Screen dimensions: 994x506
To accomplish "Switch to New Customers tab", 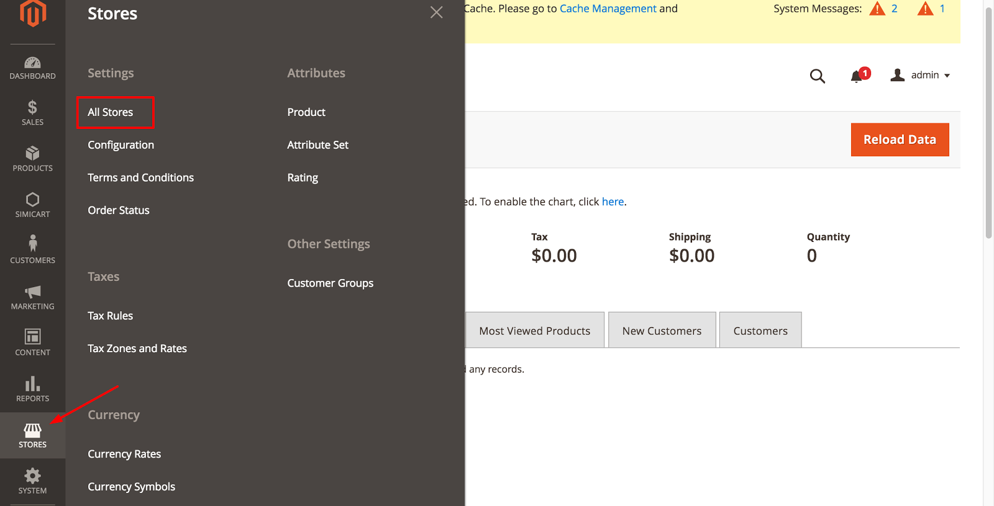I will pyautogui.click(x=662, y=331).
